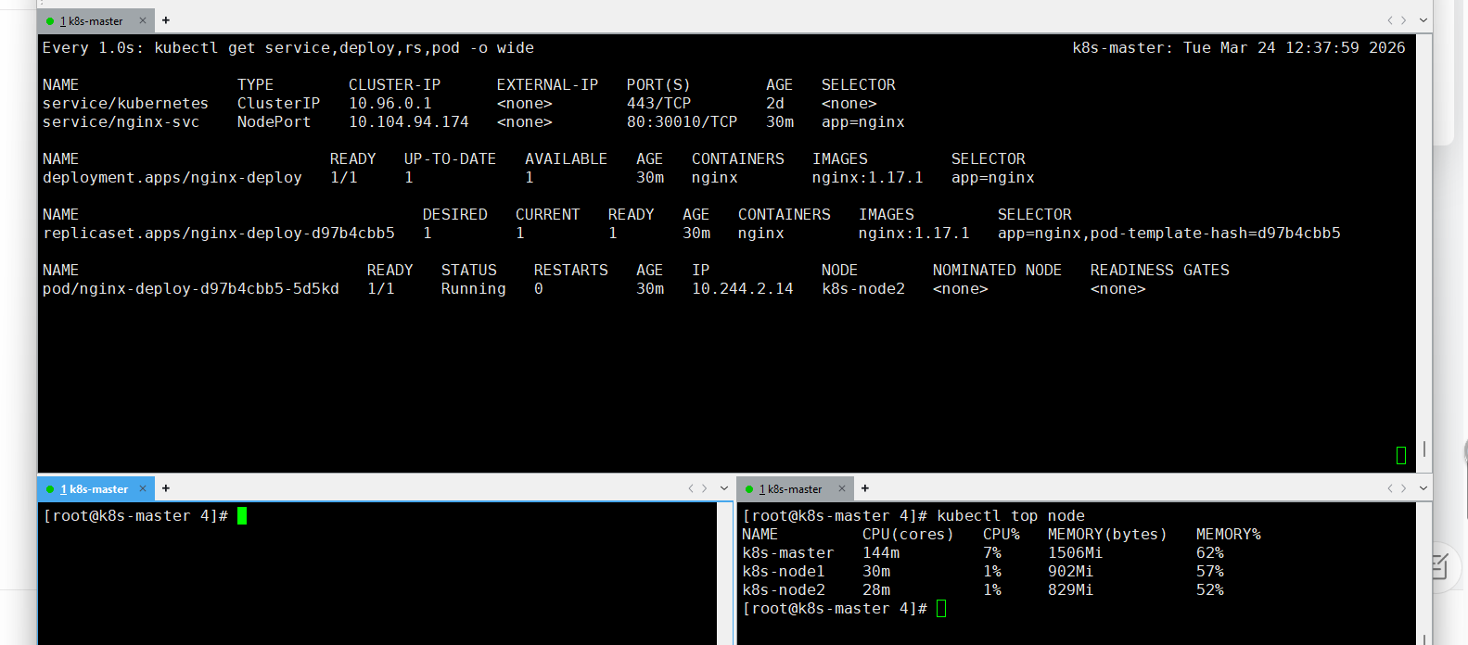Add new tab in the empty prompt pane
1468x645 pixels.
click(x=166, y=488)
